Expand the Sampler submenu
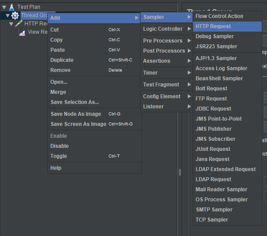The width and height of the screenshot is (267, 236). click(x=166, y=17)
